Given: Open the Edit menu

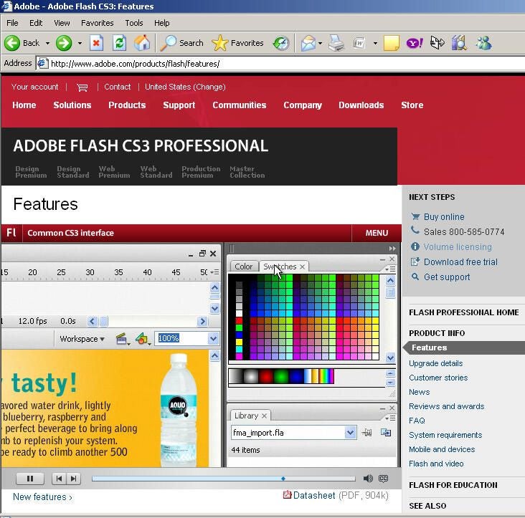Looking at the screenshot, I should point(36,23).
